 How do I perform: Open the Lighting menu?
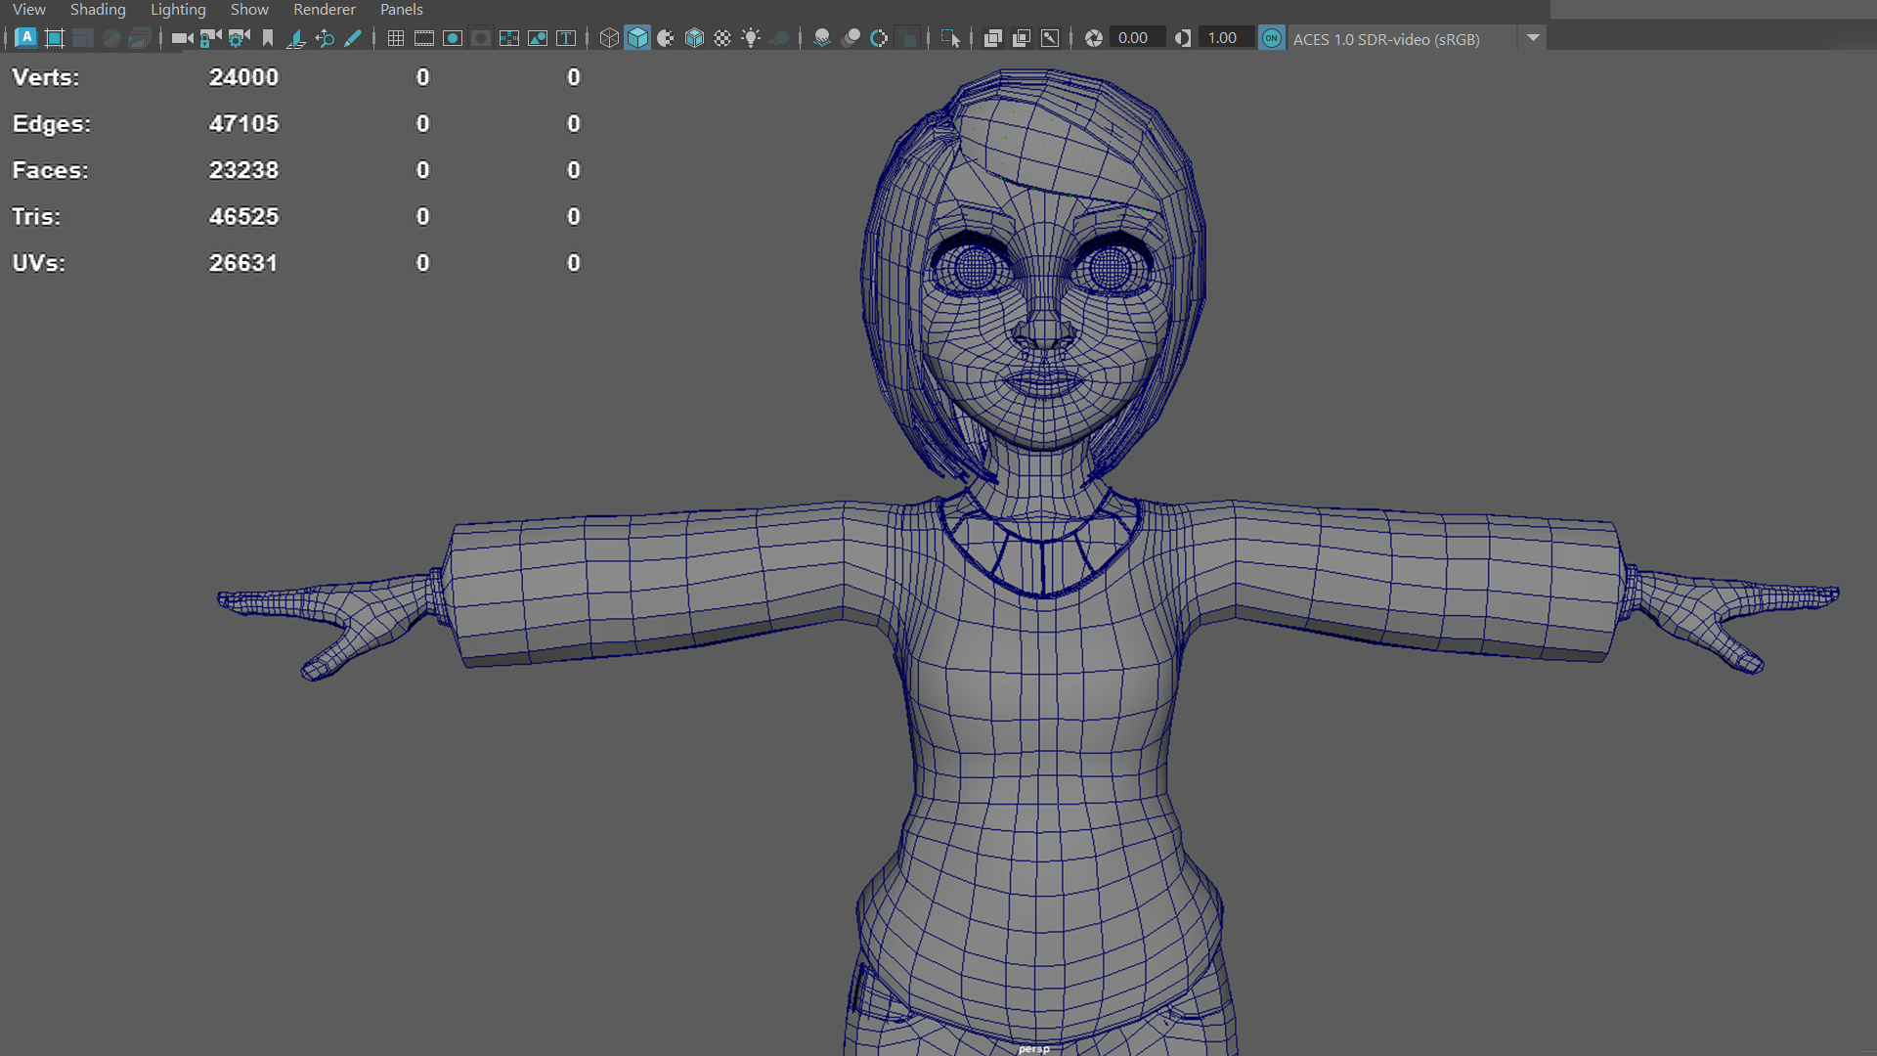click(x=178, y=10)
